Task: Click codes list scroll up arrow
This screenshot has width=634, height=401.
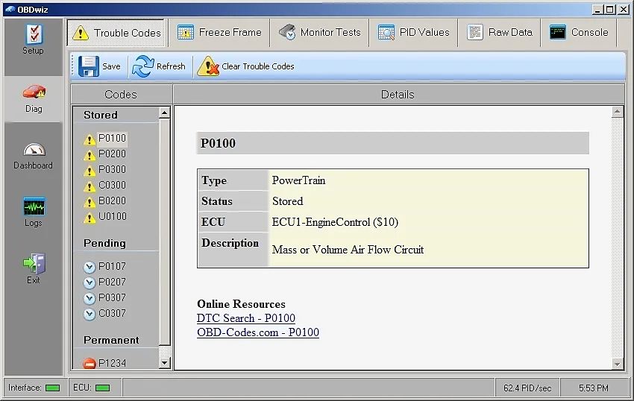Action: point(164,113)
